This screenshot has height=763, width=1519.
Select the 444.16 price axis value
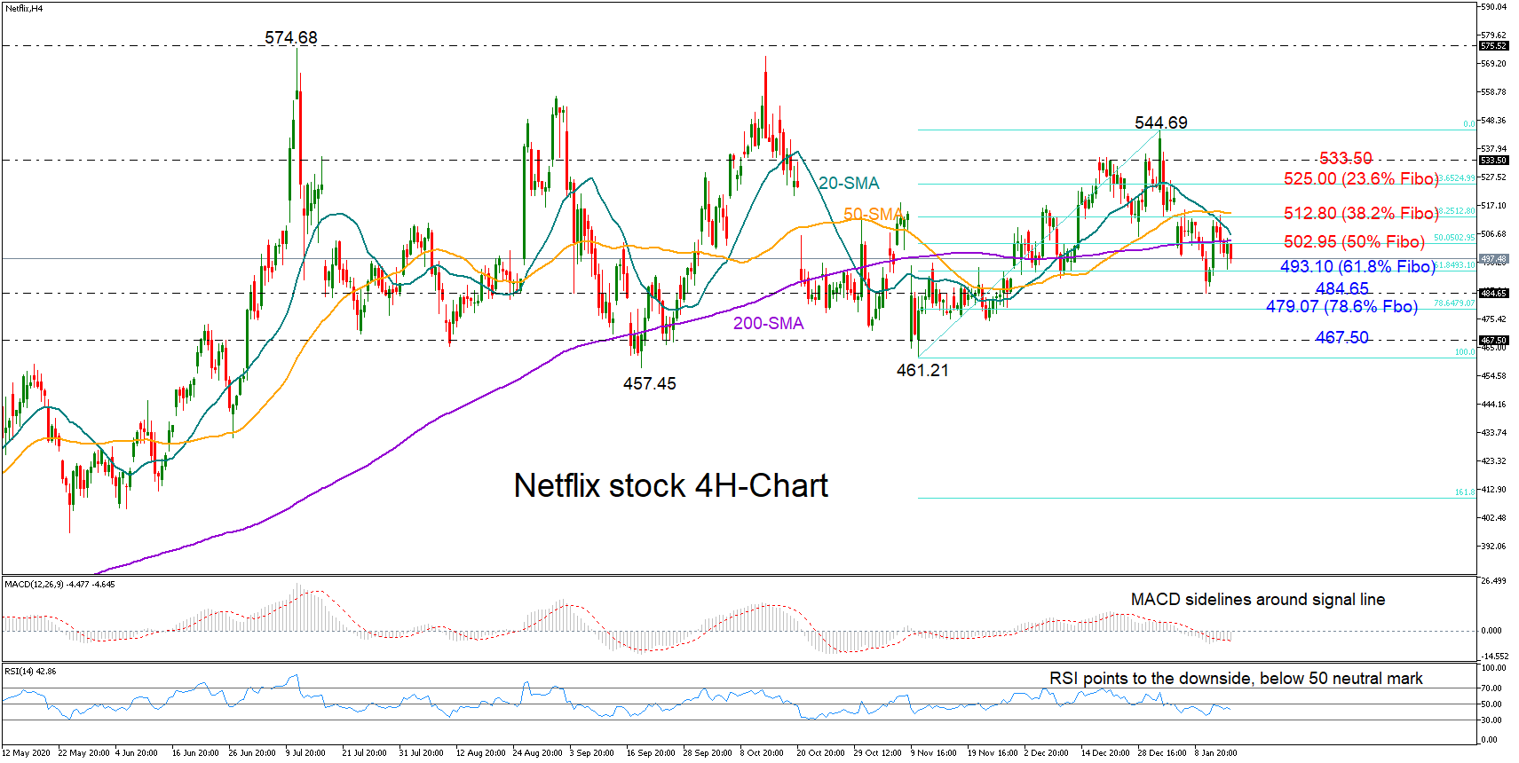pyautogui.click(x=1493, y=405)
